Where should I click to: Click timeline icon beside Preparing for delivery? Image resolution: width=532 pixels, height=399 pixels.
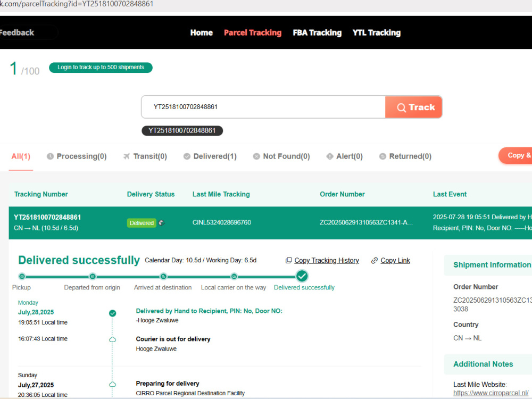113,385
